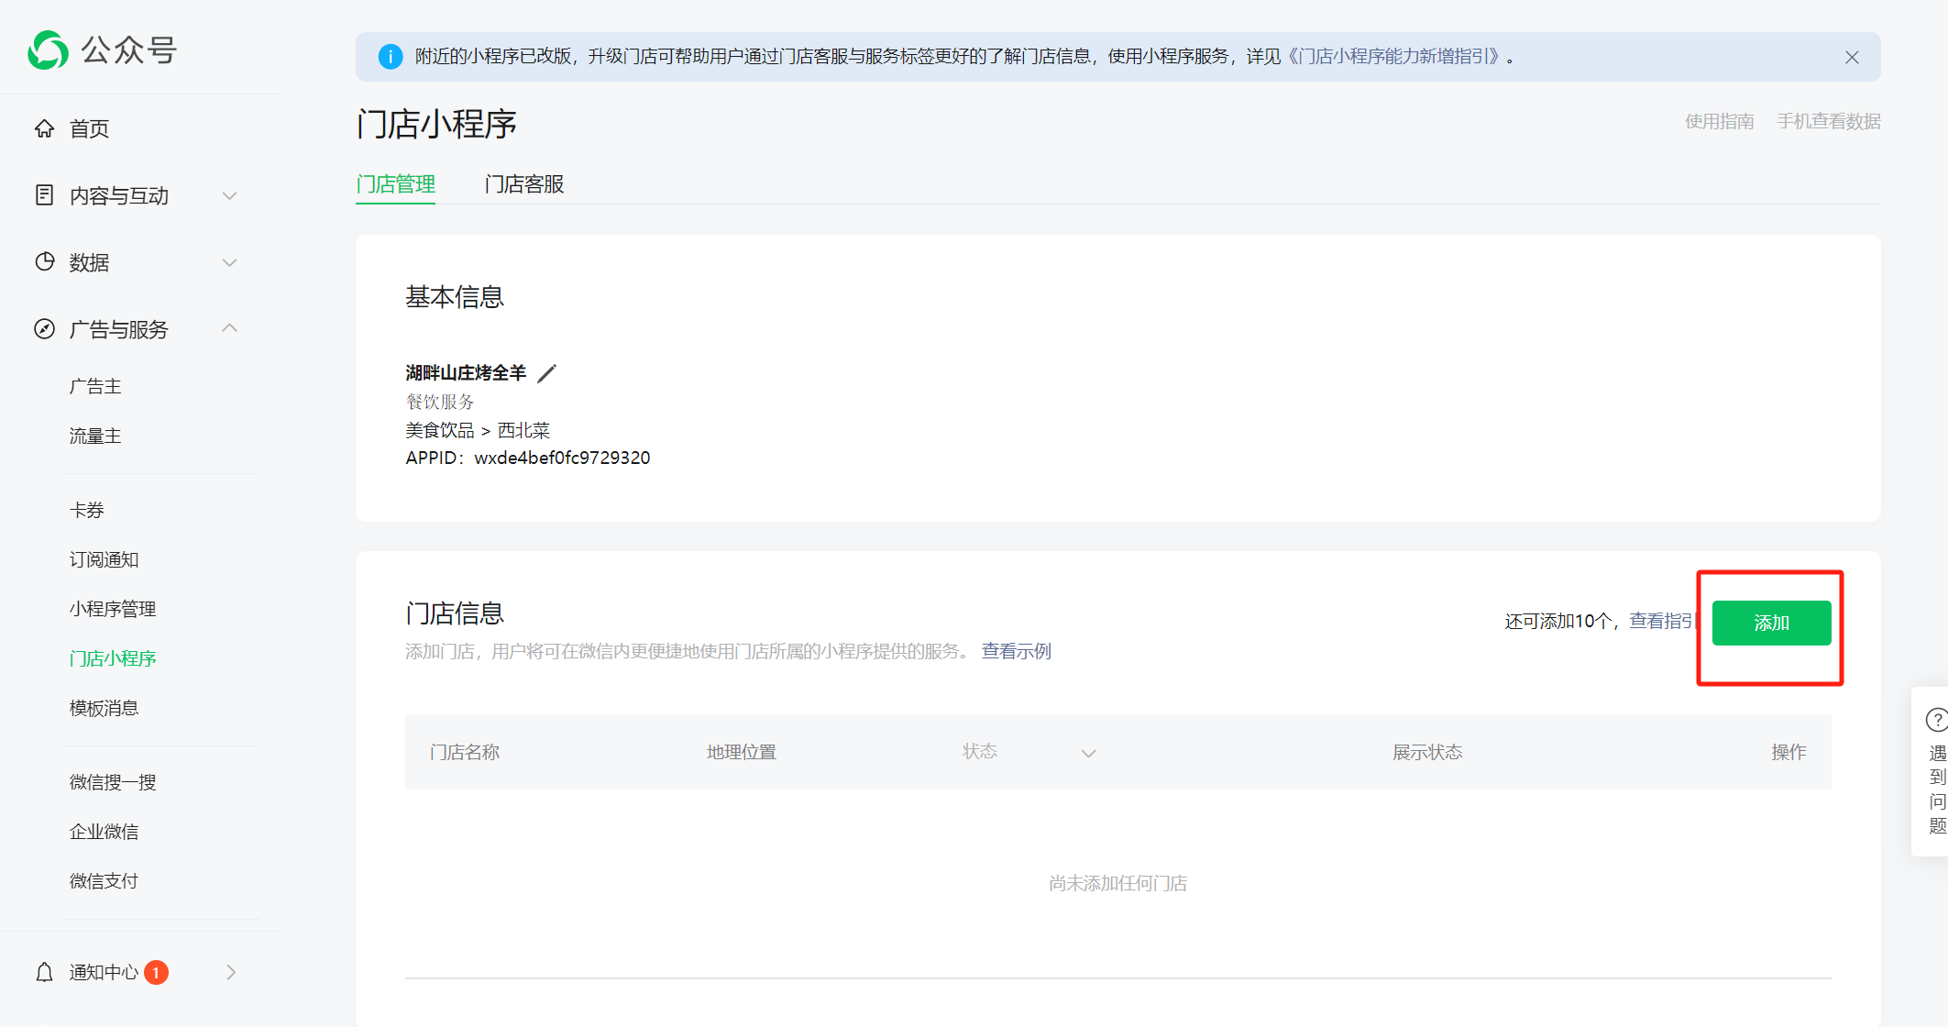1948x1027 pixels.
Task: Open the 查看示例 link
Action: pos(1016,651)
